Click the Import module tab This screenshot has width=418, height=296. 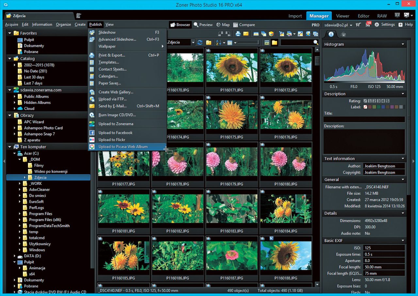tap(295, 16)
